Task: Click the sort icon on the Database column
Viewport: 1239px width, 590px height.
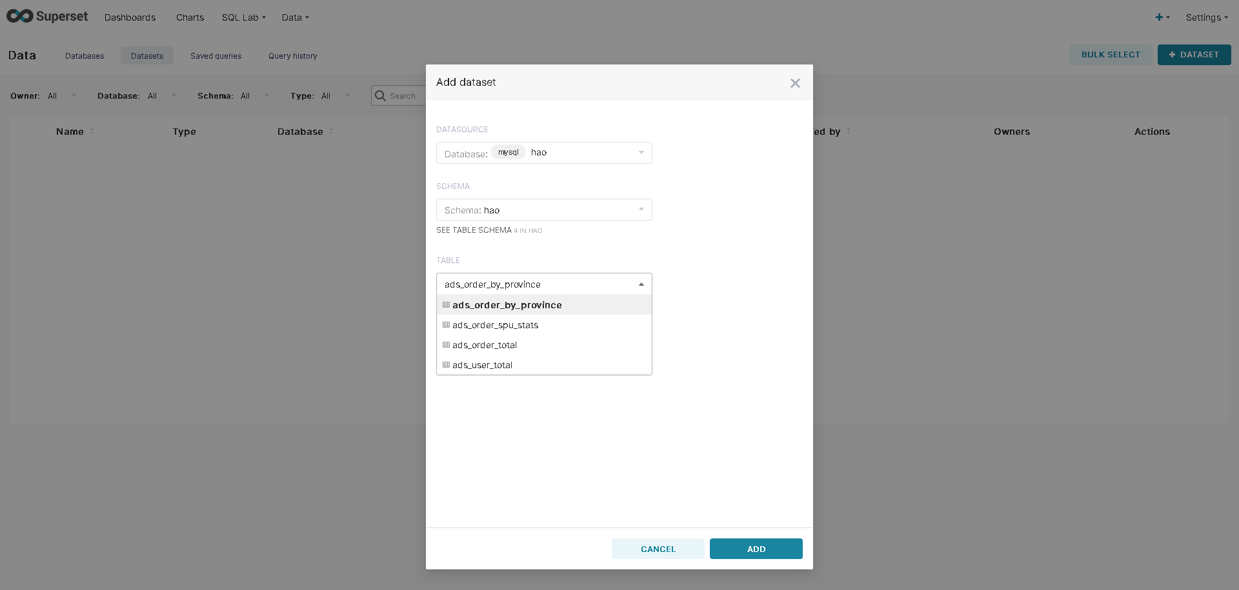Action: [333, 131]
